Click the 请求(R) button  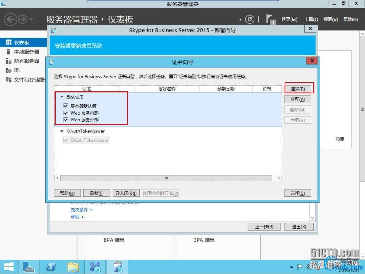[298, 89]
